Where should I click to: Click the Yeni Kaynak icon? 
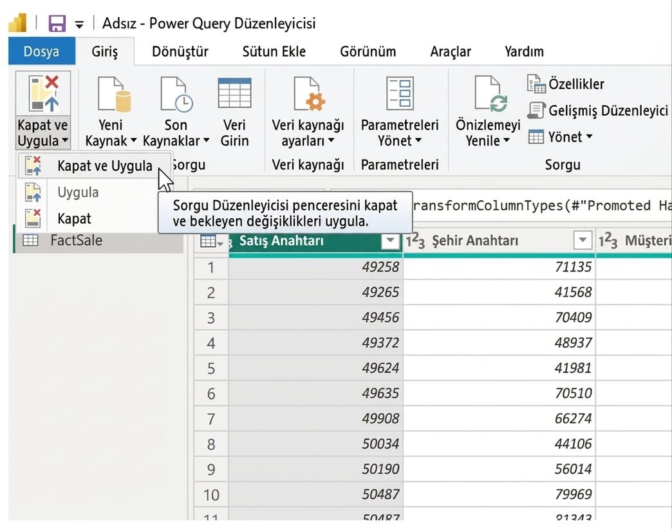[113, 94]
